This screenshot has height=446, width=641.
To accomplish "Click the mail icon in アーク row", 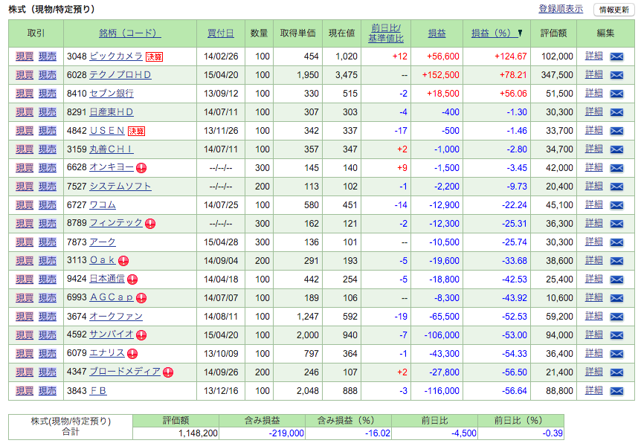I will pyautogui.click(x=616, y=242).
